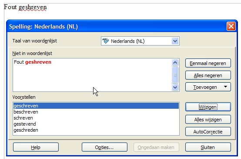The image size is (241, 159).
Task: Click the scroll-up arrow of the text box
Action: [175, 62]
